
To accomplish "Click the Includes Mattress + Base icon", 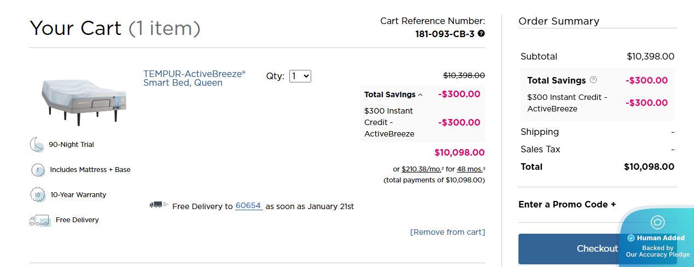I will [x=37, y=170].
